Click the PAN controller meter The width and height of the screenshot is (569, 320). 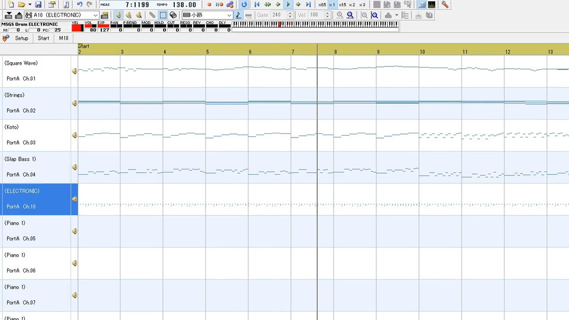pos(116,27)
